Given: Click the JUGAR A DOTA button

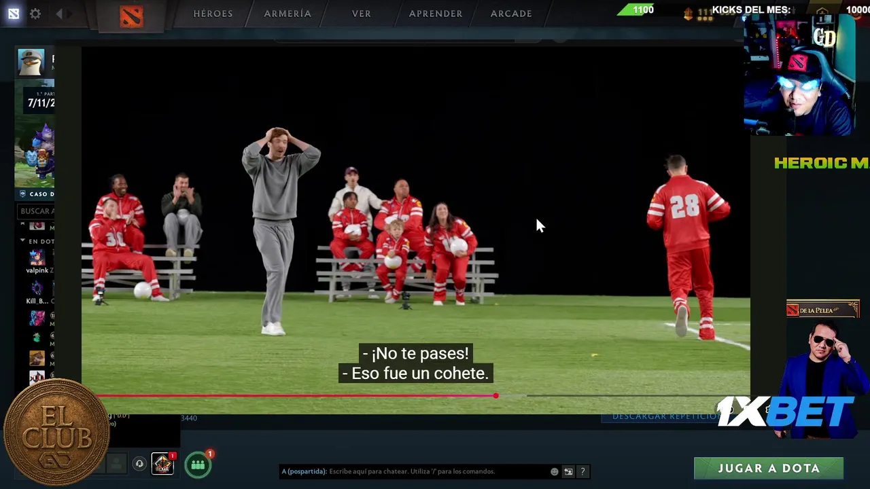Looking at the screenshot, I should point(769,468).
